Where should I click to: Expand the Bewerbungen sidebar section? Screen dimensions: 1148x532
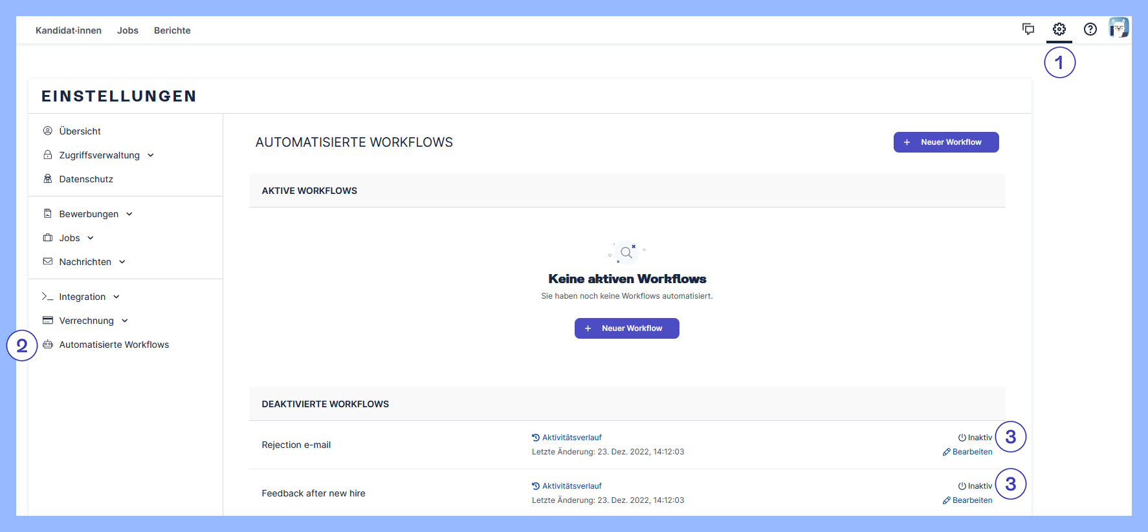click(129, 214)
